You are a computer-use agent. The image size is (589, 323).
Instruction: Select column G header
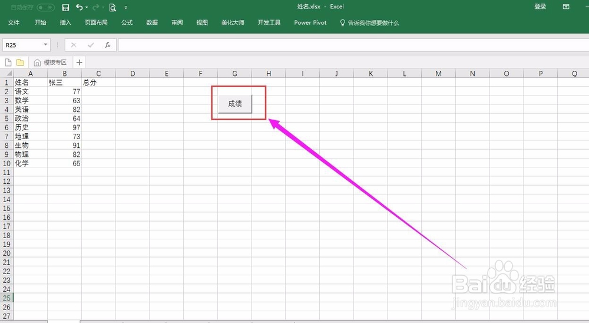[x=234, y=73]
